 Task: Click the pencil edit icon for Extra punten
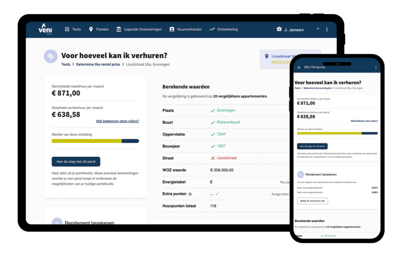click(x=217, y=194)
